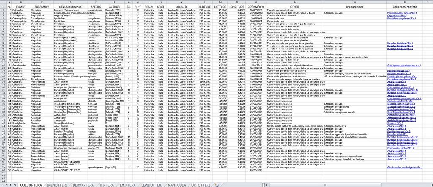The width and height of the screenshot is (433, 187).
Task: Click the Select All corner box
Action: [3, 2]
